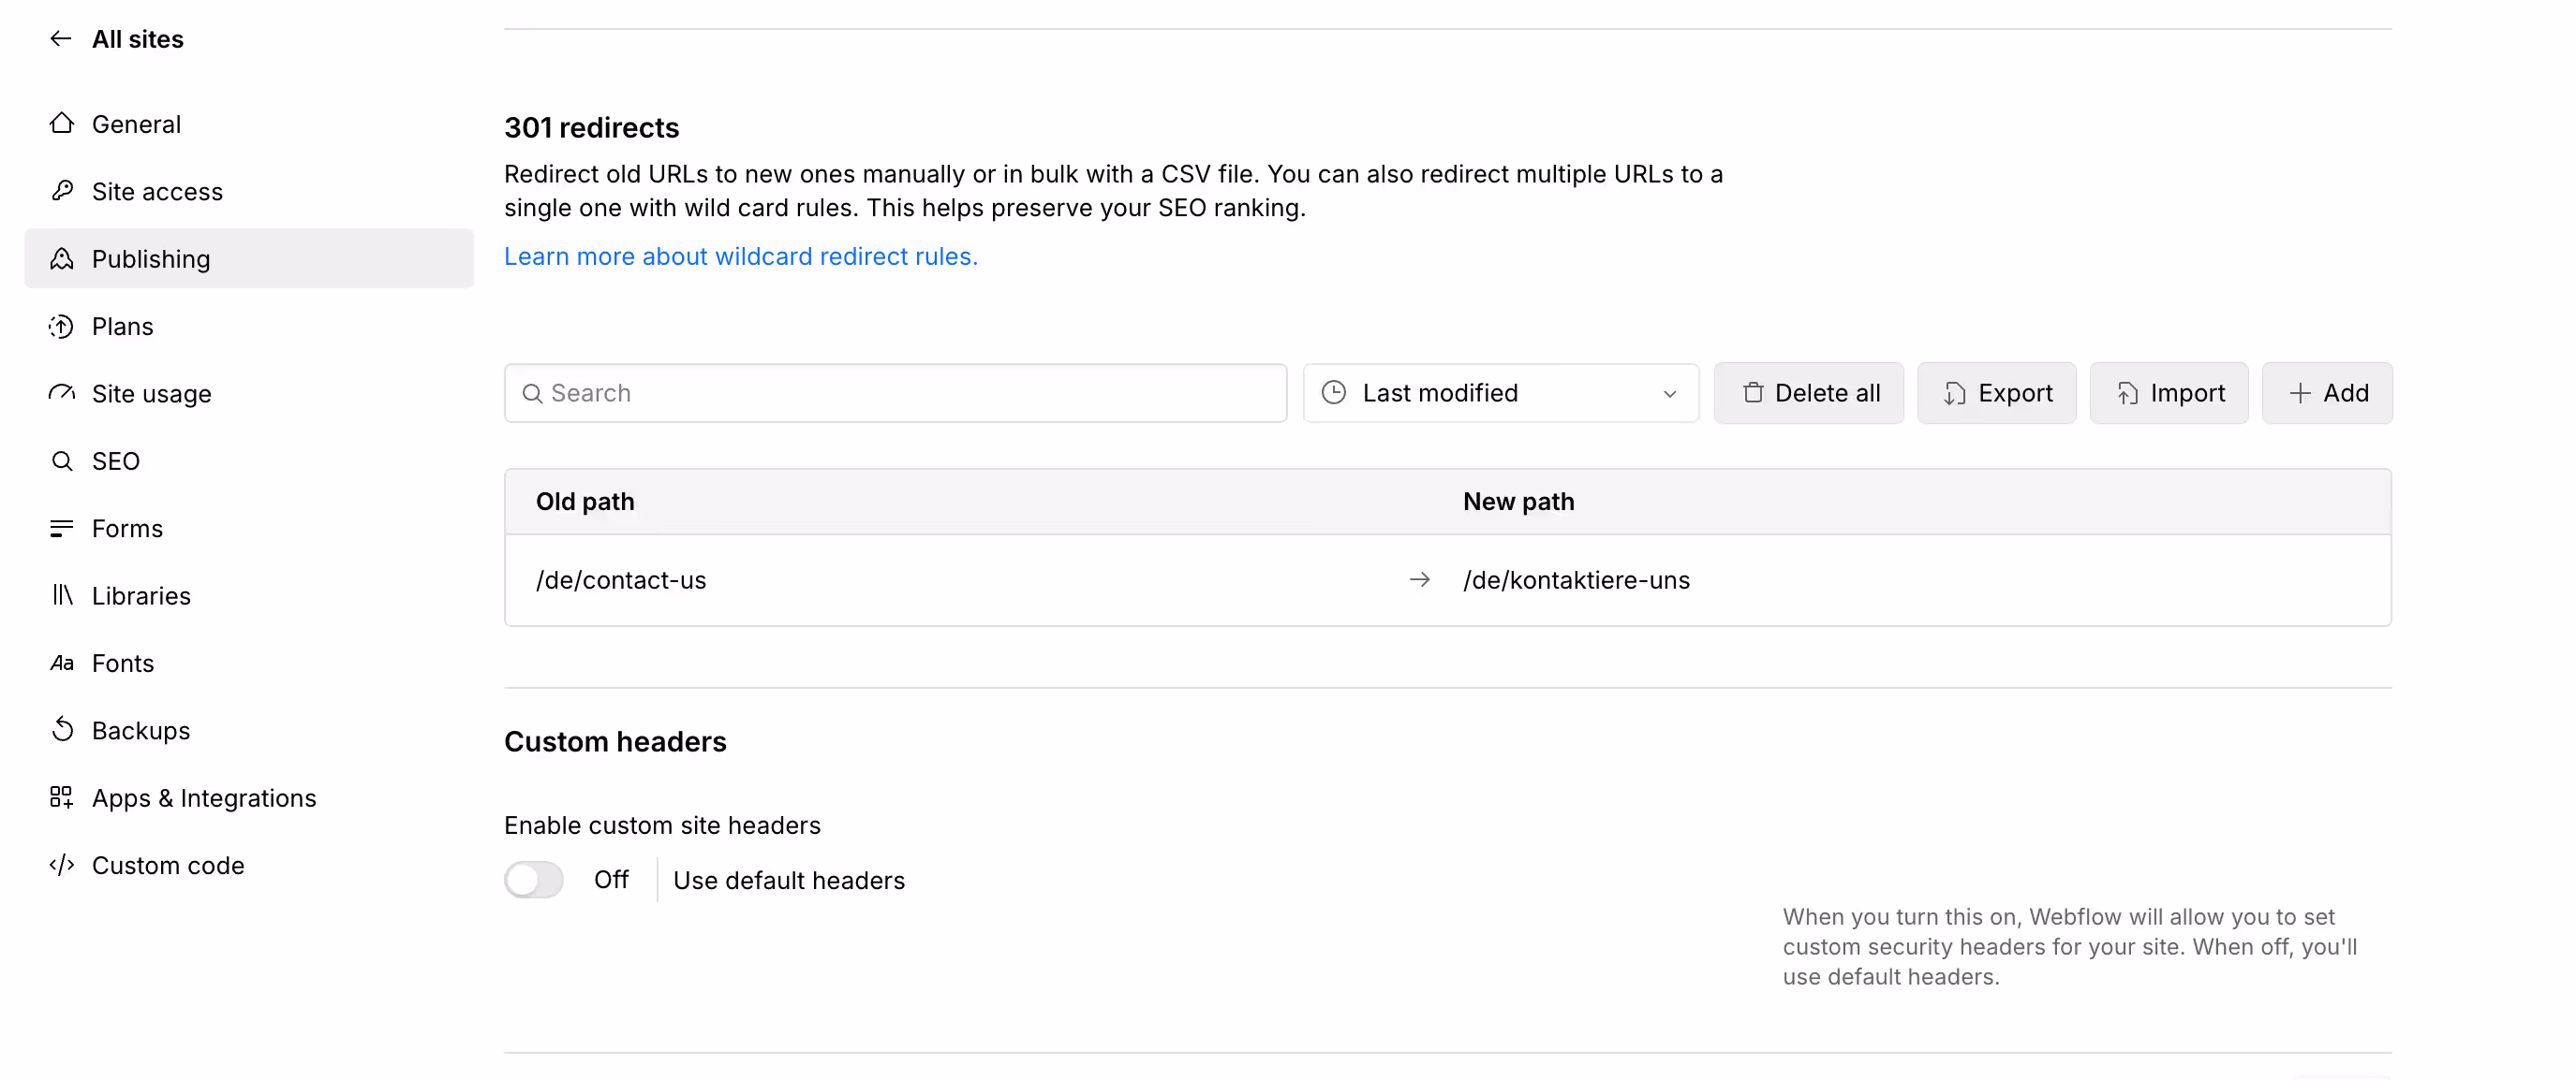
Task: Click the Delete all redirects button
Action: (1808, 394)
